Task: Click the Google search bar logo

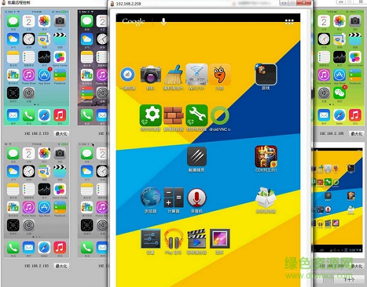Action: coord(133,21)
